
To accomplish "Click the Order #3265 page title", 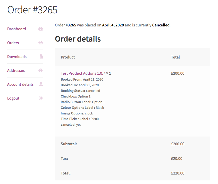I will point(32,10).
